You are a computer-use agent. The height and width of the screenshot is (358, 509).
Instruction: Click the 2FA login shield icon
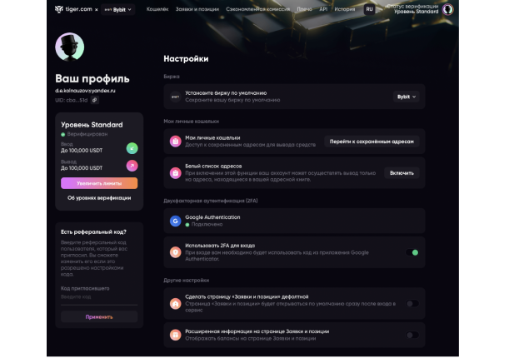click(175, 251)
